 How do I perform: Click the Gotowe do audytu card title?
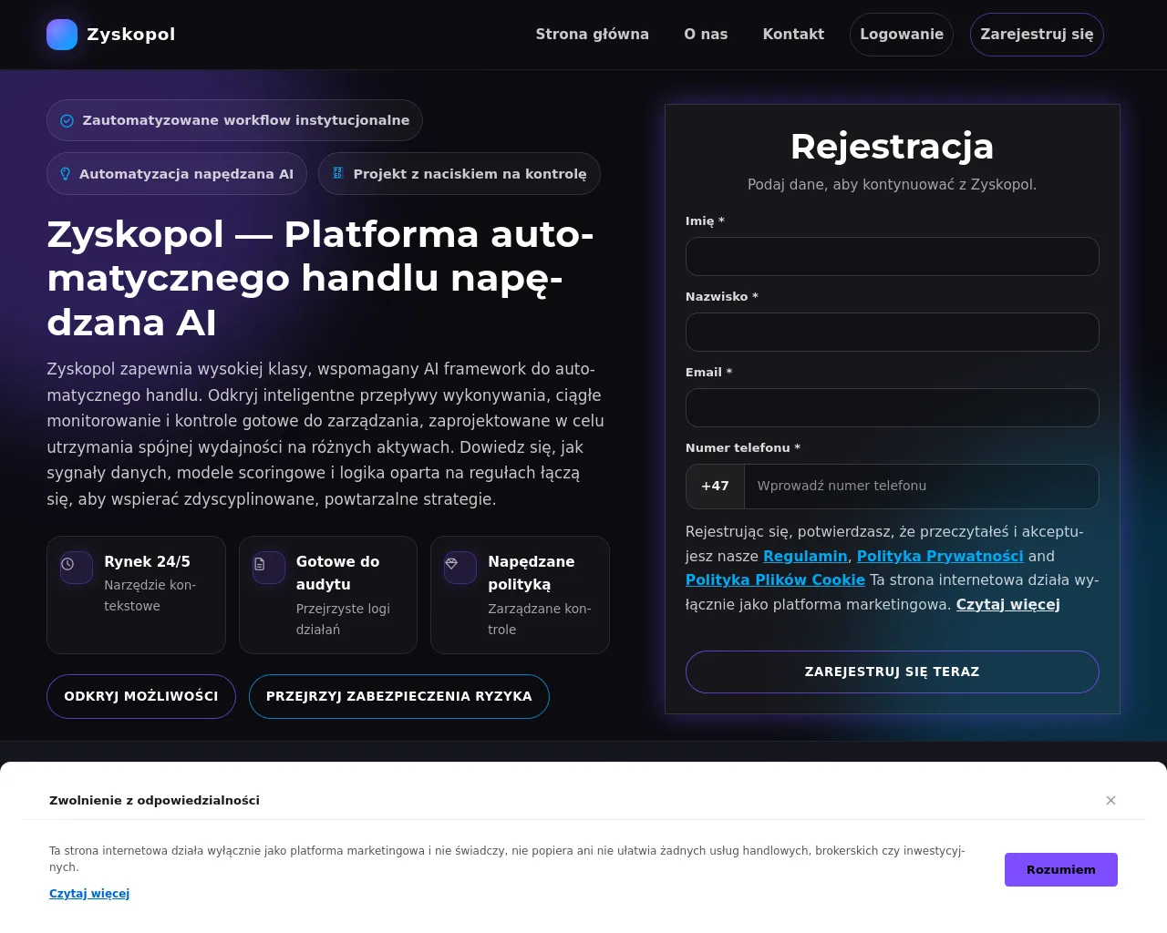[x=338, y=573]
